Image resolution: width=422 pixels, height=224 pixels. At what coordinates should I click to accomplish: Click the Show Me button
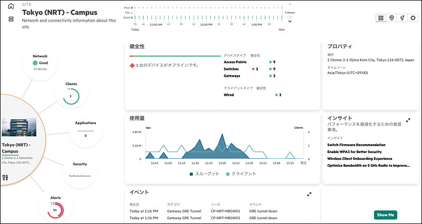(385, 215)
